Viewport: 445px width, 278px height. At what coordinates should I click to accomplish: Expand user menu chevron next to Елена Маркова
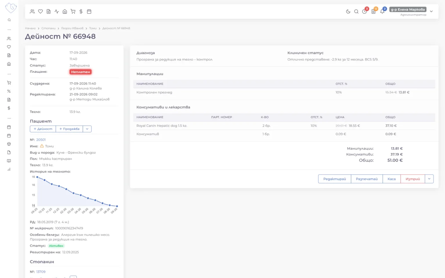pyautogui.click(x=431, y=12)
